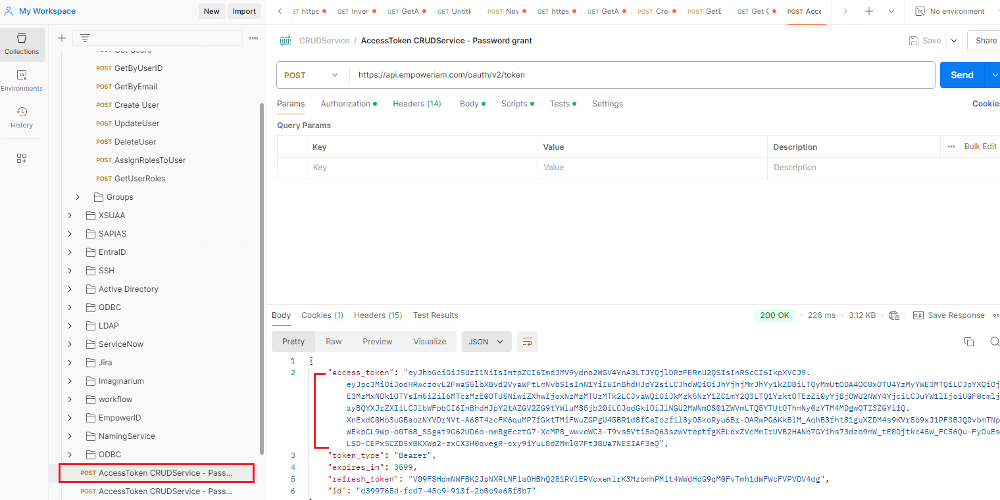Screen dimensions: 1000x500
Task: Go to next tabs with the right arrow
Action: (x=845, y=11)
